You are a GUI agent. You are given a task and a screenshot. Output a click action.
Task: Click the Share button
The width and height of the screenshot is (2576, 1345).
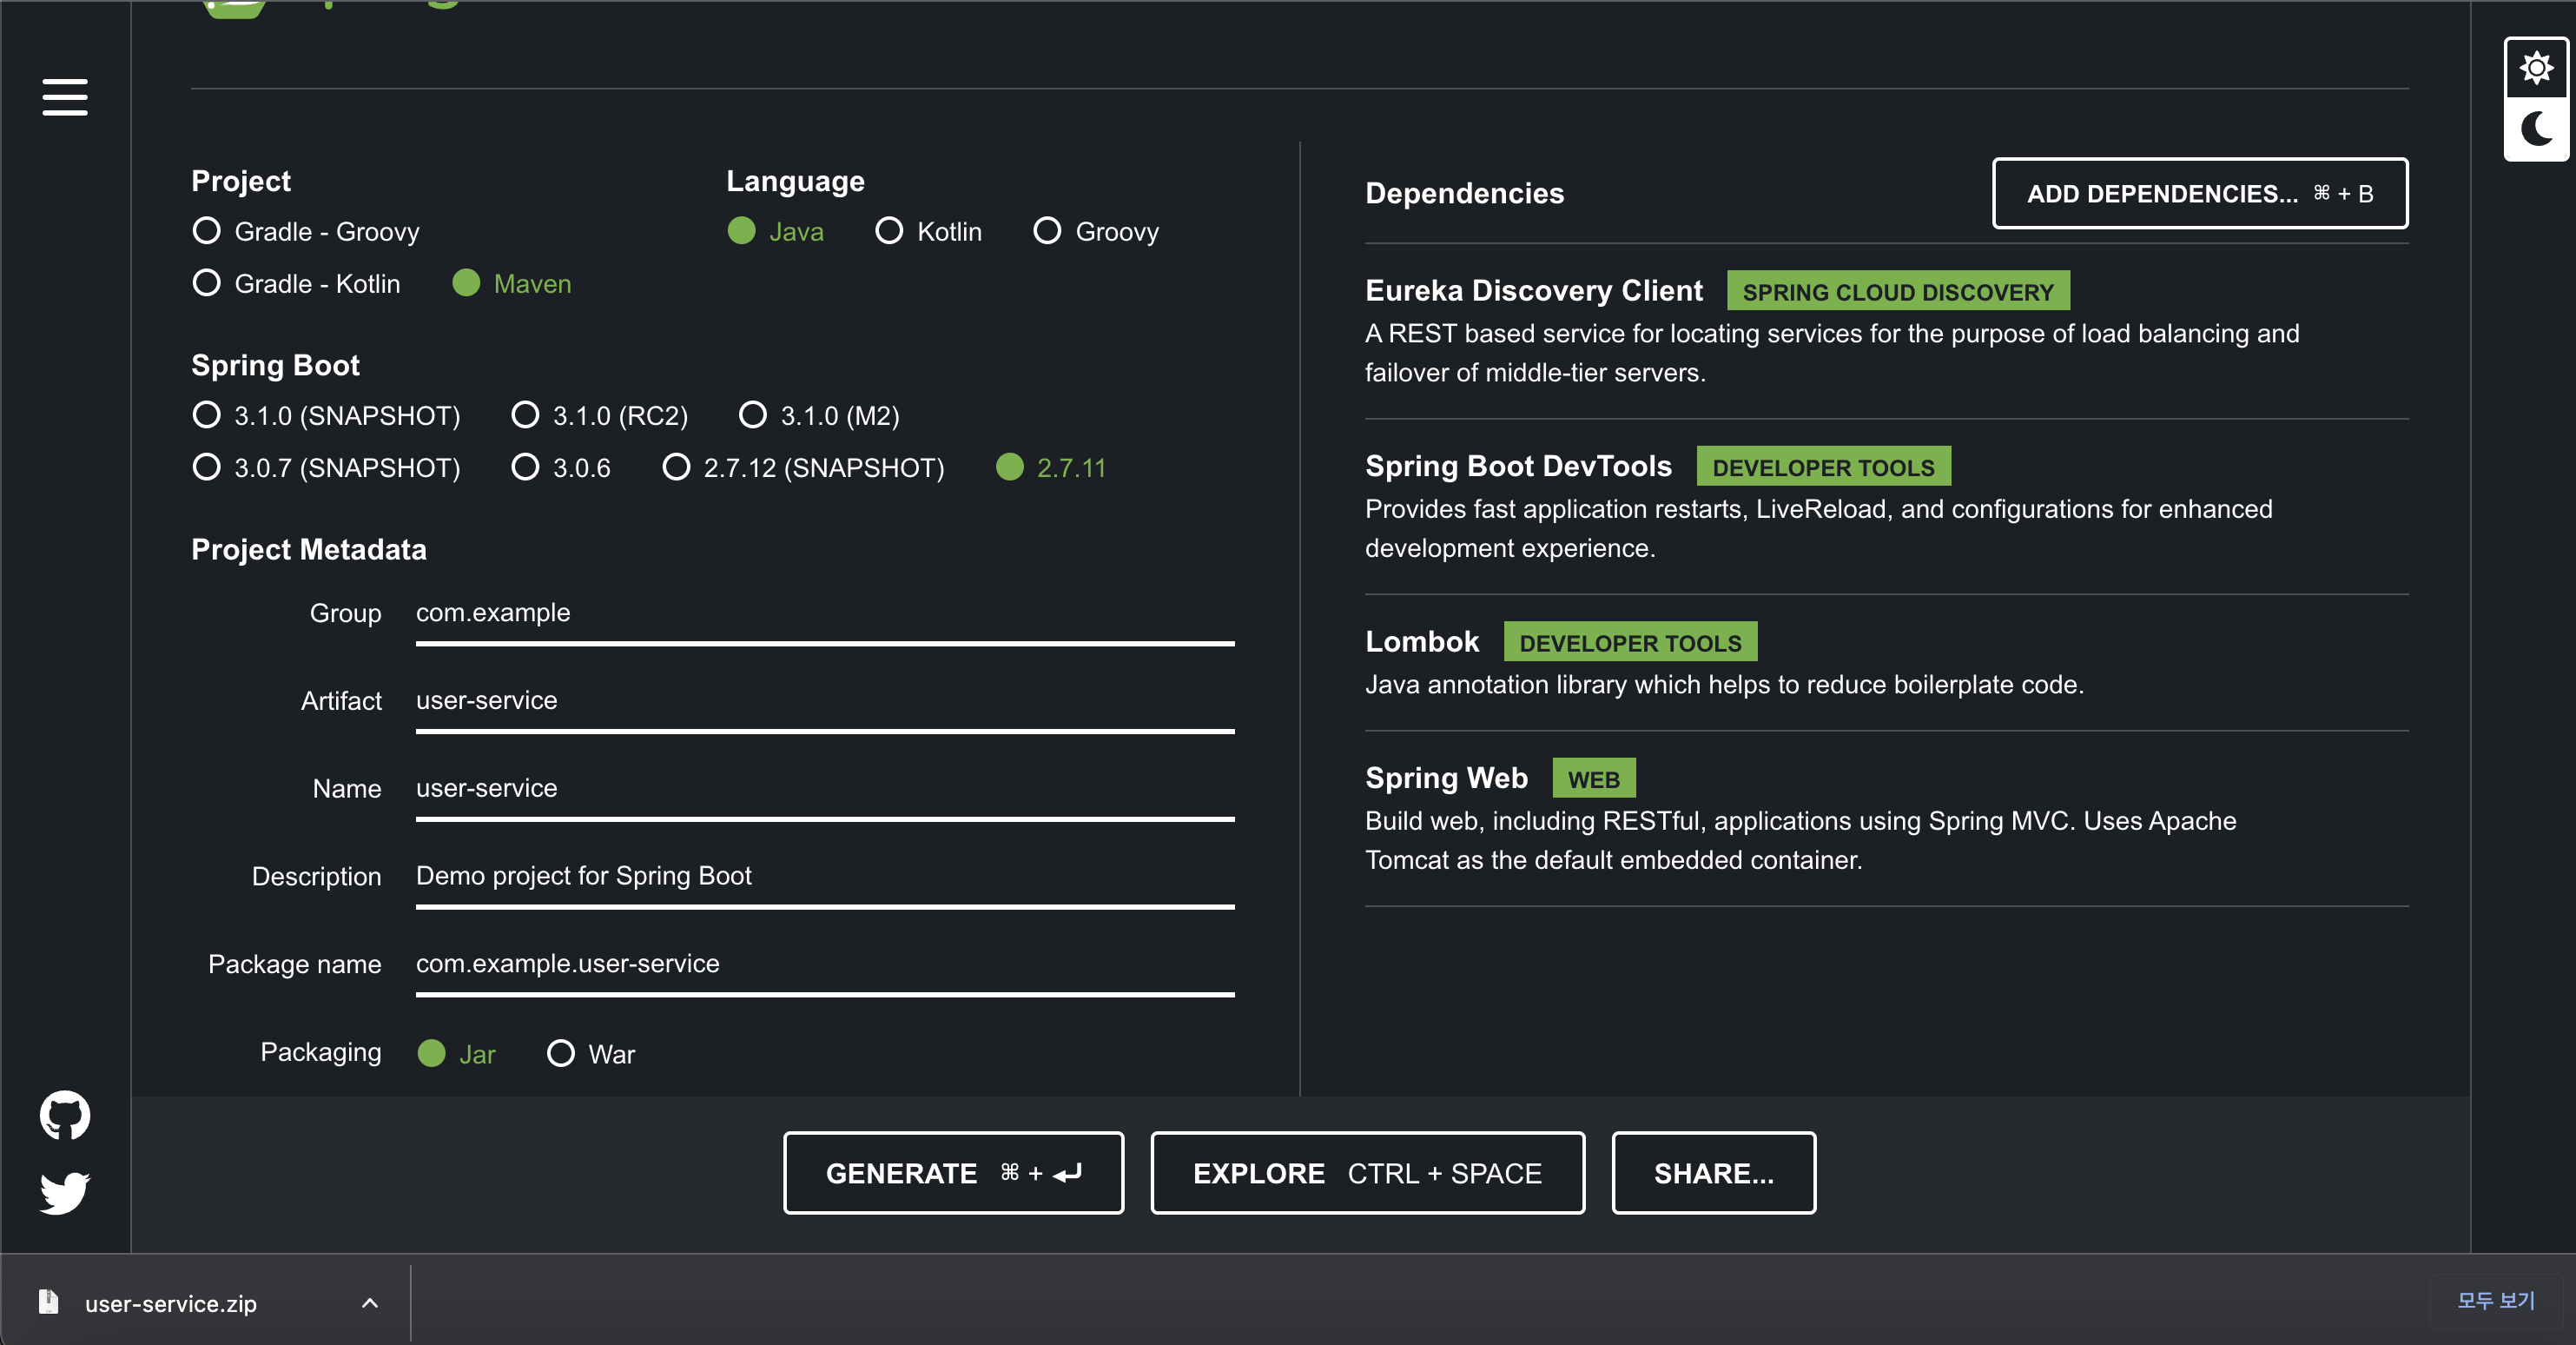[x=1713, y=1173]
